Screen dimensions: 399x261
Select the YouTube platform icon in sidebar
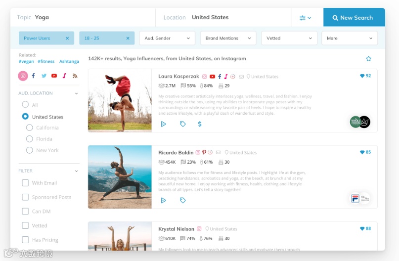(54, 76)
